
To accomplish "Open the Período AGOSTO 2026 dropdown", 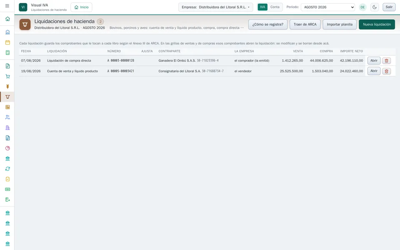I will [328, 7].
